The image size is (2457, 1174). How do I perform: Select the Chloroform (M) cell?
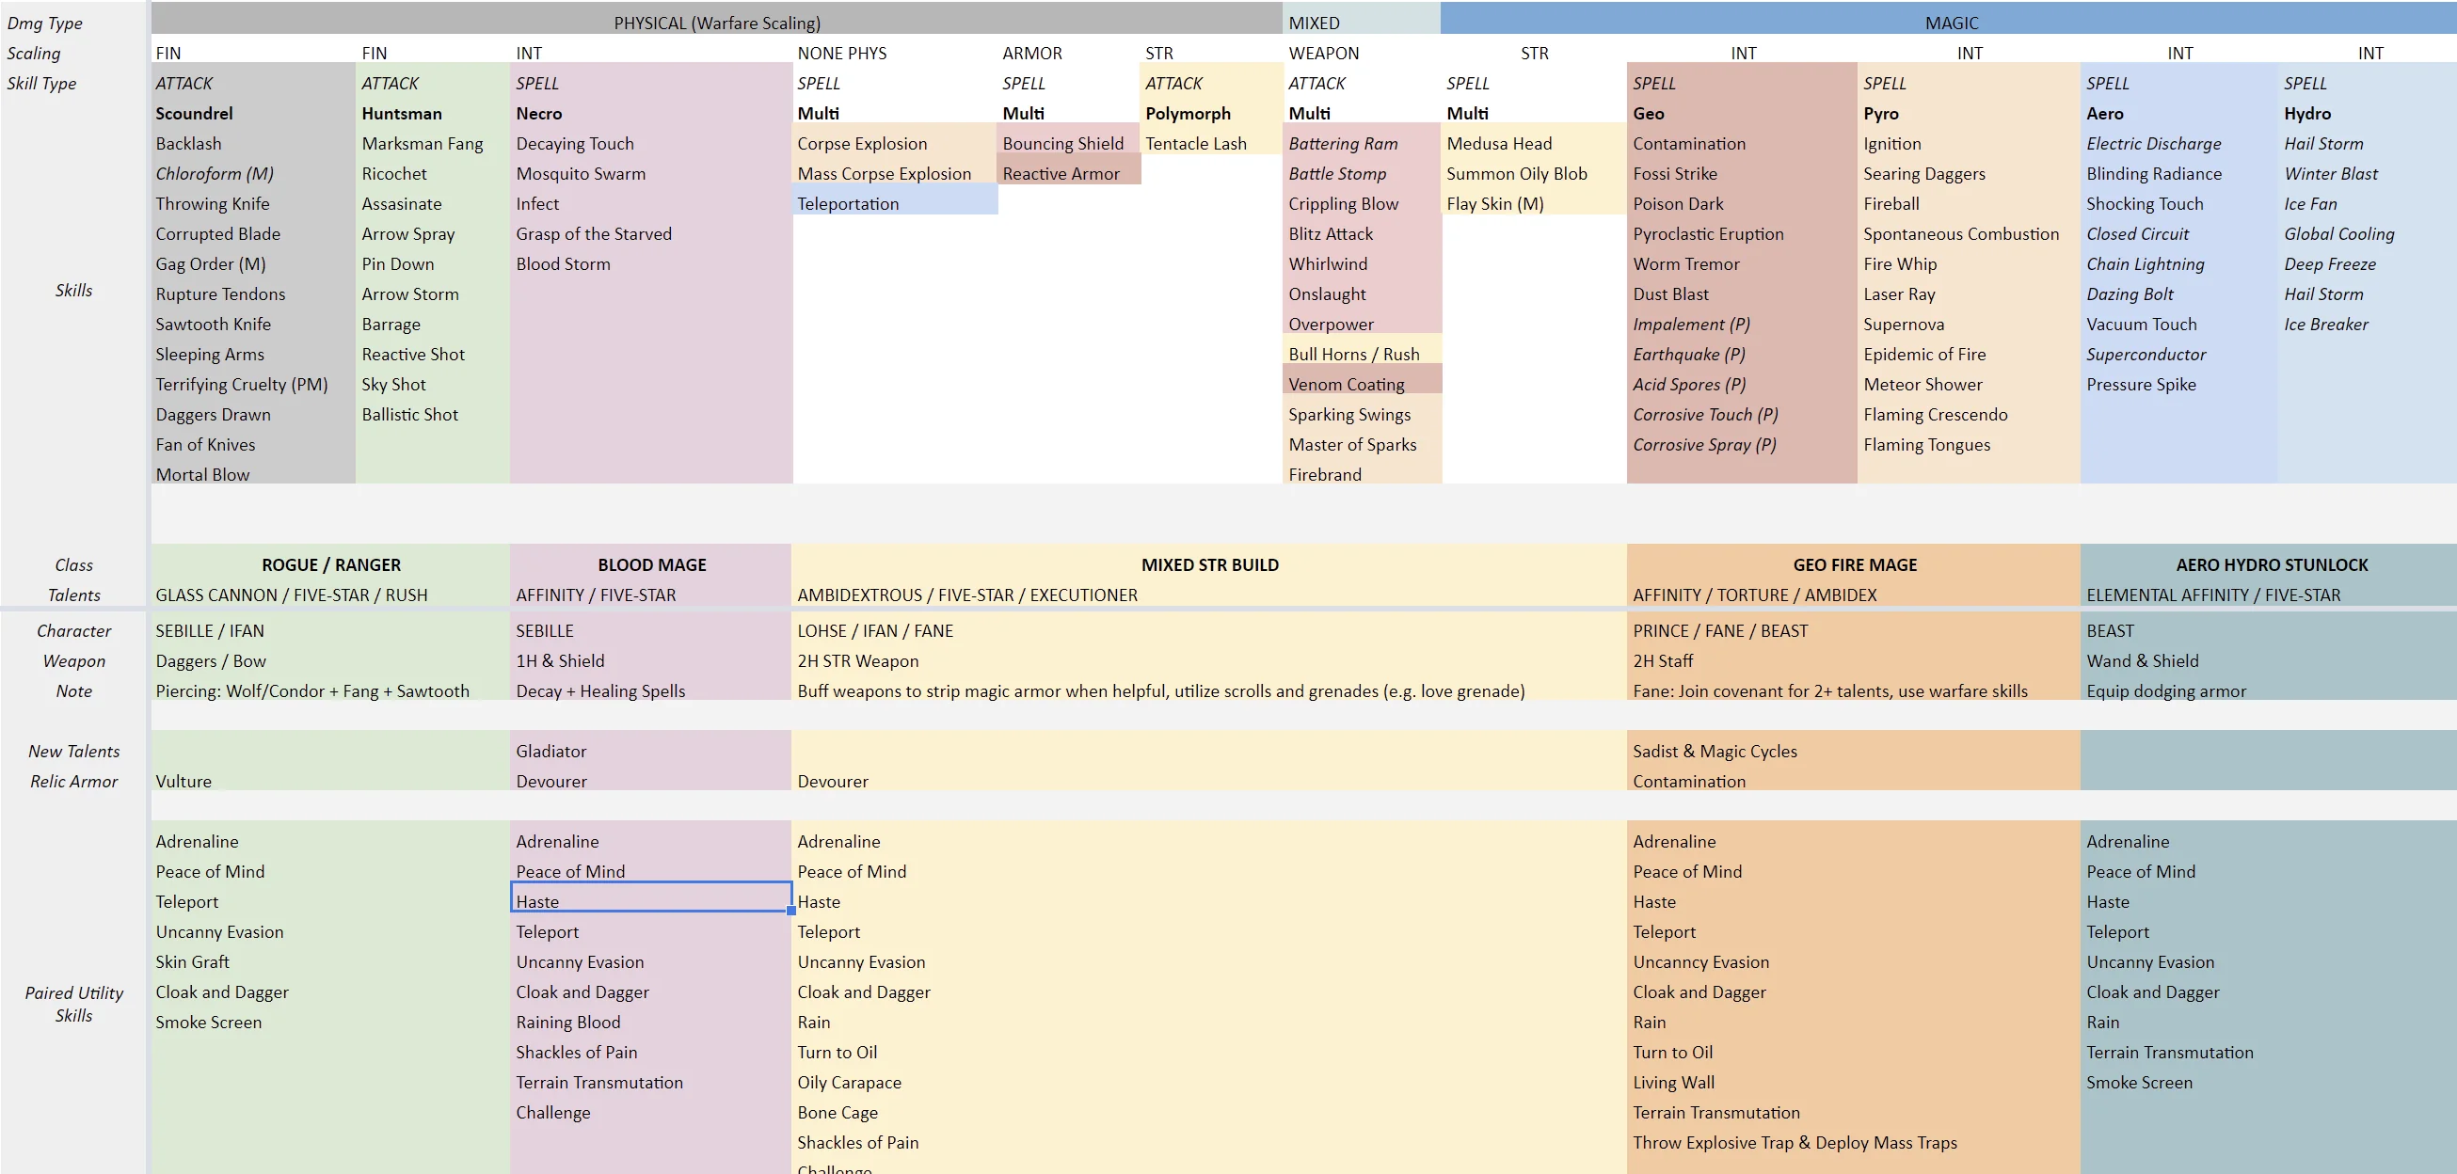point(253,174)
